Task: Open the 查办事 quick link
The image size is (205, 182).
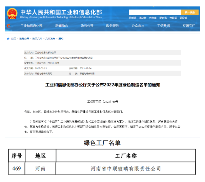Action: coord(153,18)
